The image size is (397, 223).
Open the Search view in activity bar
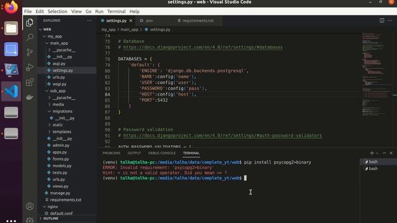point(30,37)
